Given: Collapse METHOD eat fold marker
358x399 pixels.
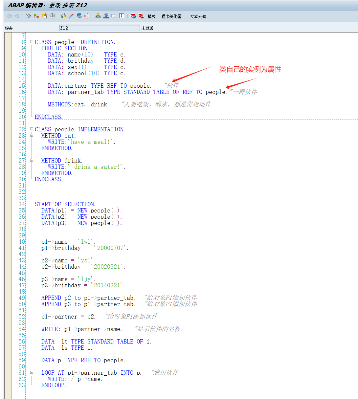Looking at the screenshot, I should pos(32,135).
